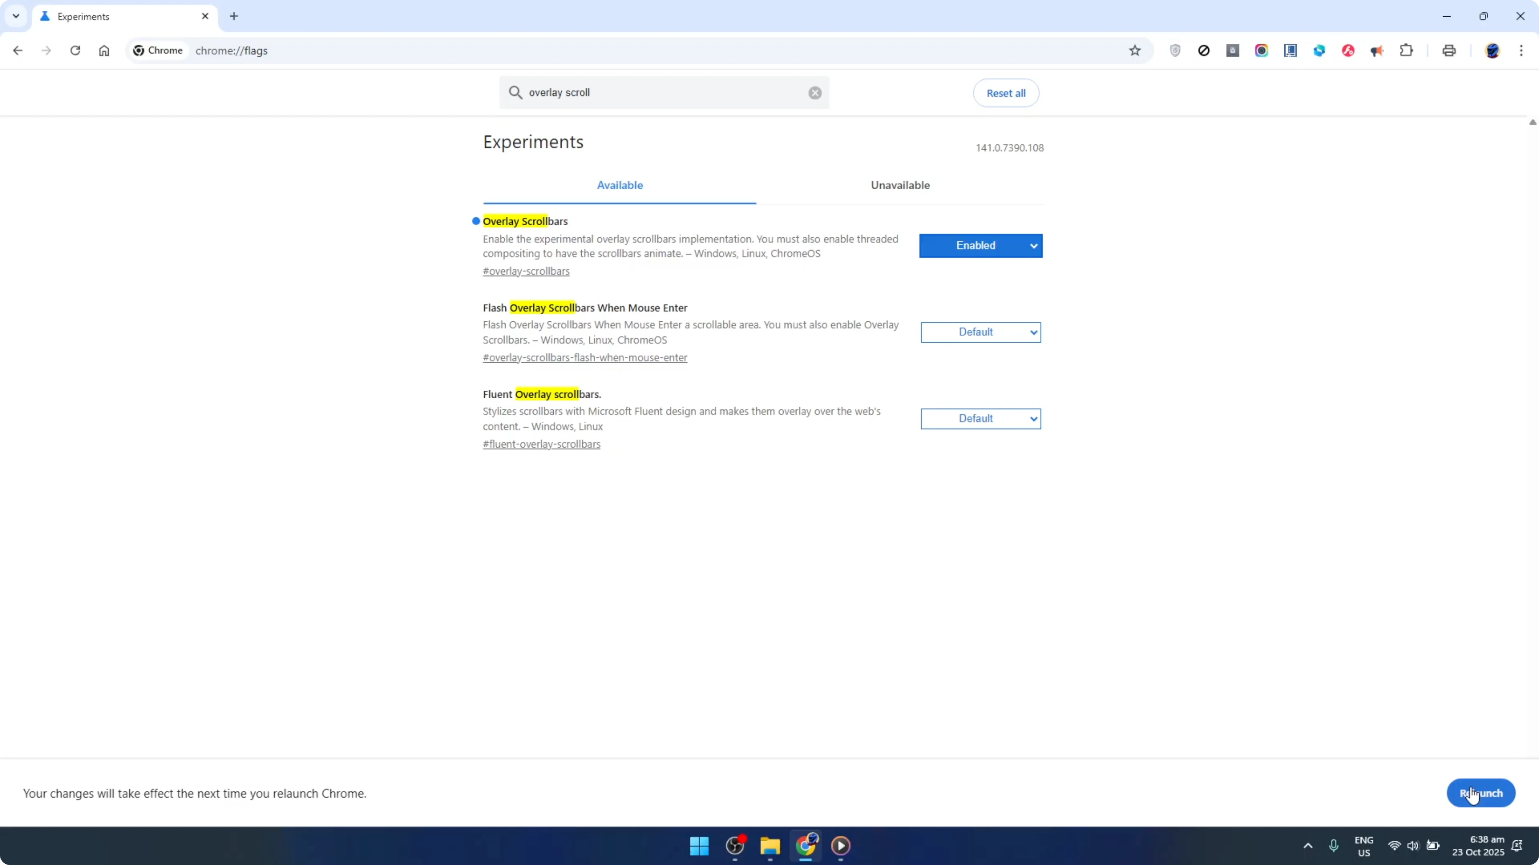Viewport: 1539px width, 865px height.
Task: Bookmark this page using the star icon
Action: pos(1135,51)
